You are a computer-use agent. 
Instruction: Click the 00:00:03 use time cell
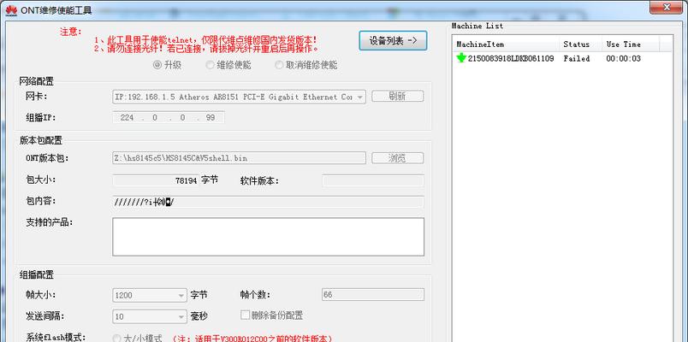point(623,58)
